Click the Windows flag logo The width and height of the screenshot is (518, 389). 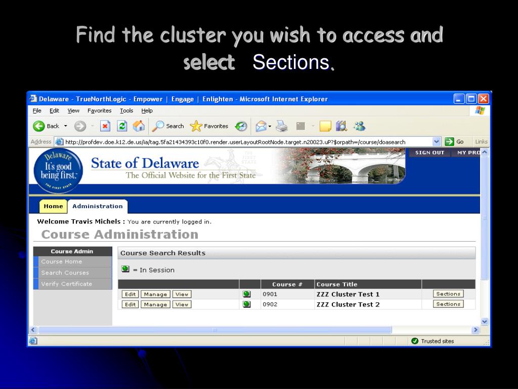[480, 110]
